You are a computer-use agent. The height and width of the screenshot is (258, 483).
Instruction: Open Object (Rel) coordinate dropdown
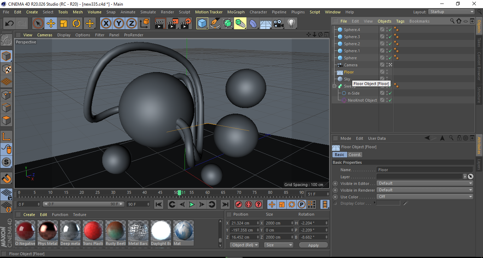244,245
